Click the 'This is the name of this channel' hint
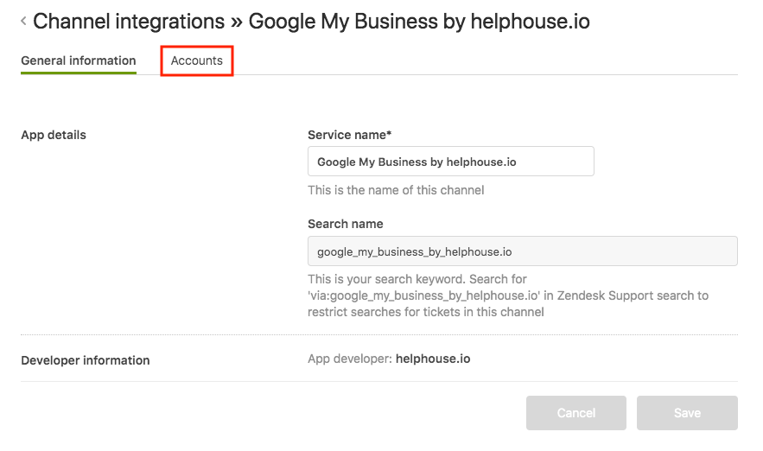 tap(396, 190)
